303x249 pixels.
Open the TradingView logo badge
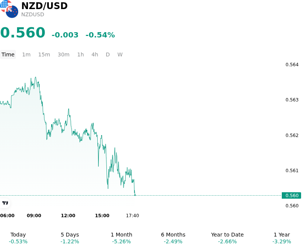[x=5, y=203]
